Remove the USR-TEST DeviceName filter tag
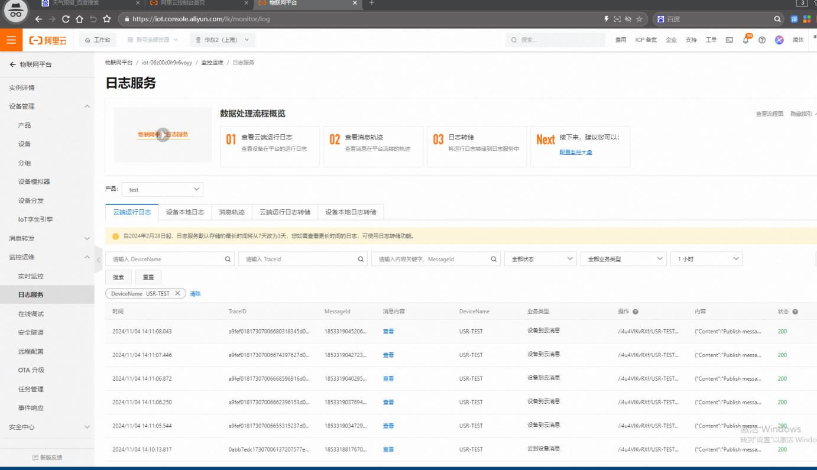This screenshot has height=470, width=817. [x=177, y=294]
